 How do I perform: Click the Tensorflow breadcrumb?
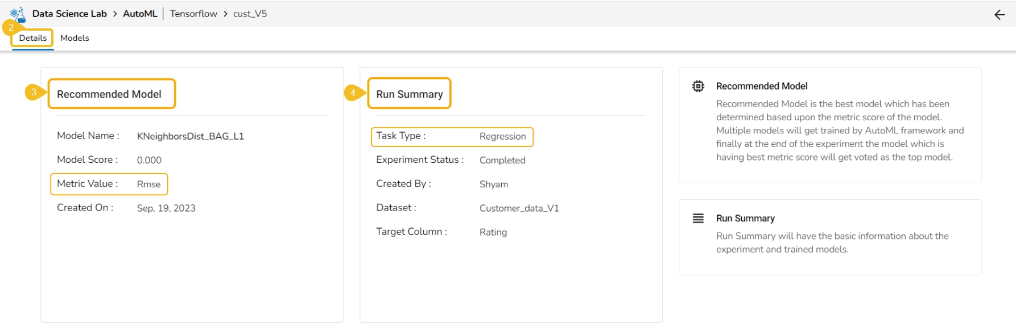tap(193, 14)
